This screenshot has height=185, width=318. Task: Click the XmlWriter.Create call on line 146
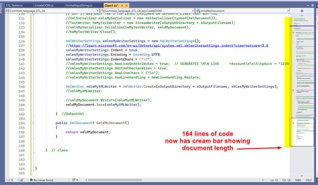tap(139, 87)
